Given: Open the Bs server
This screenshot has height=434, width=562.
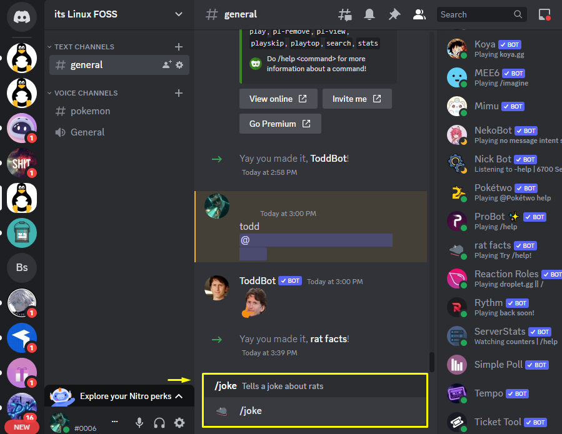Looking at the screenshot, I should [22, 267].
